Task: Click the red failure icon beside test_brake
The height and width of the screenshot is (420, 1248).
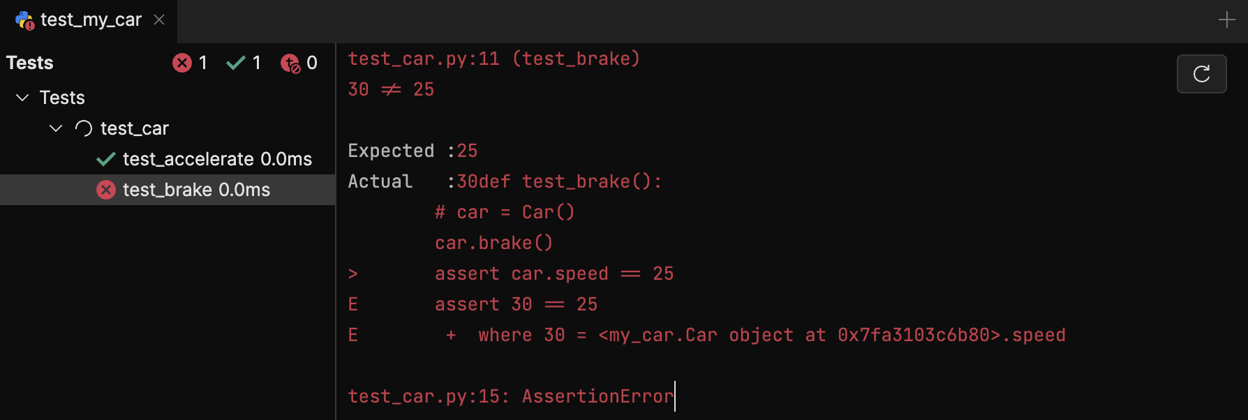Action: pos(106,190)
